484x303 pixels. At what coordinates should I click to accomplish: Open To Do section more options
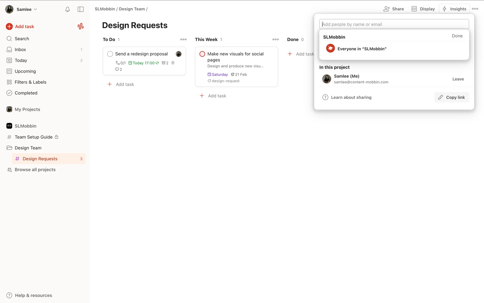click(x=183, y=39)
